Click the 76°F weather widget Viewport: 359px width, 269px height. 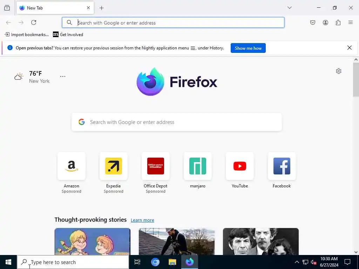point(32,77)
